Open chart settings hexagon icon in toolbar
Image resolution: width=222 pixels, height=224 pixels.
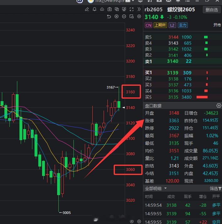[x=139, y=16]
